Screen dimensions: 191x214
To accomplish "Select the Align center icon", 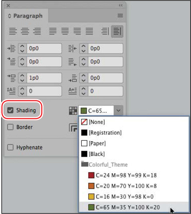I will 25,31.
